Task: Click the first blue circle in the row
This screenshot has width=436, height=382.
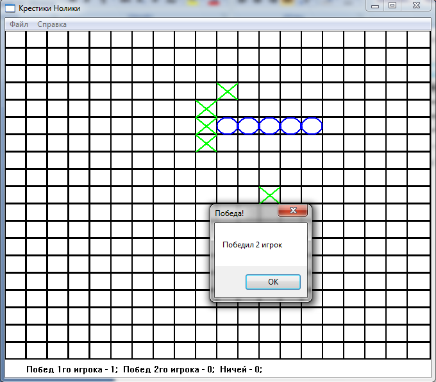Action: (228, 126)
